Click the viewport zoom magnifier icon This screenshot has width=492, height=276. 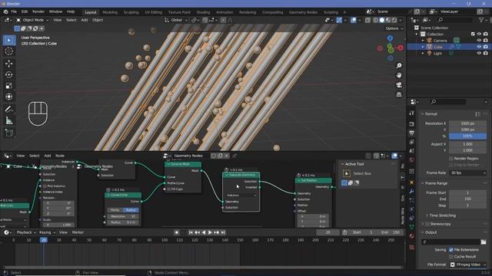399,66
